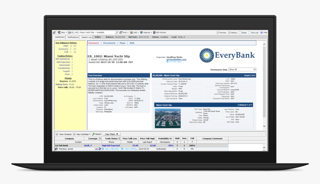The height and width of the screenshot is (184, 320).
Task: Expand the Add dropdown arrow
Action: click(x=138, y=33)
